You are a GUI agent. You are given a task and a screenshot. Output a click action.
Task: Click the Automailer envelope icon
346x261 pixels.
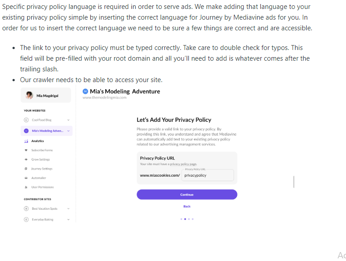click(x=26, y=178)
